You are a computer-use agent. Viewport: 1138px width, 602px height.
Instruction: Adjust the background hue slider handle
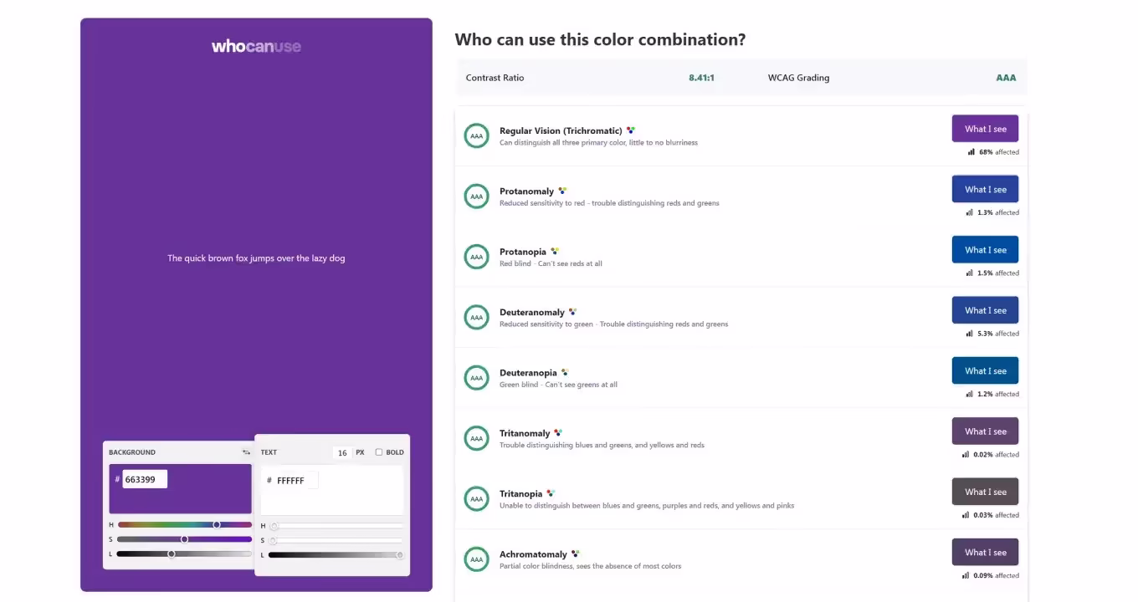[217, 525]
